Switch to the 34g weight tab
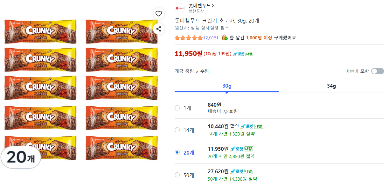This screenshot has height=186, width=389. pyautogui.click(x=331, y=86)
